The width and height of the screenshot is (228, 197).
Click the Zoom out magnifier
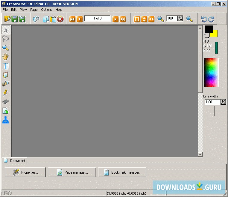point(161,19)
